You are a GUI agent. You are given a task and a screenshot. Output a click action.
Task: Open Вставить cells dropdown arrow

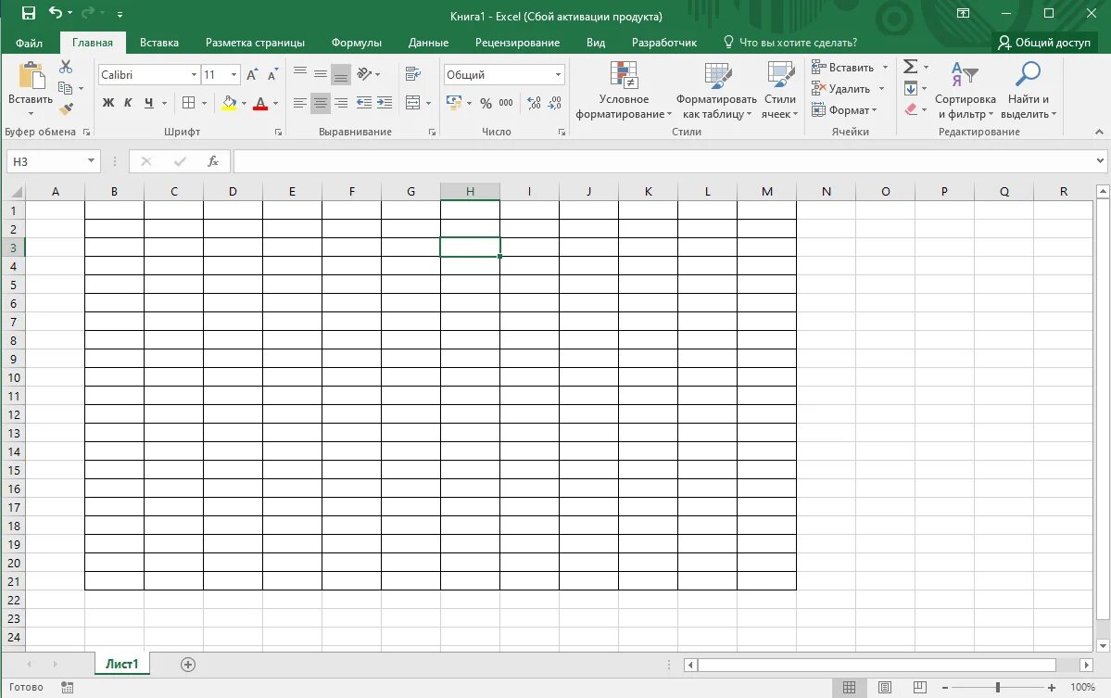[885, 68]
